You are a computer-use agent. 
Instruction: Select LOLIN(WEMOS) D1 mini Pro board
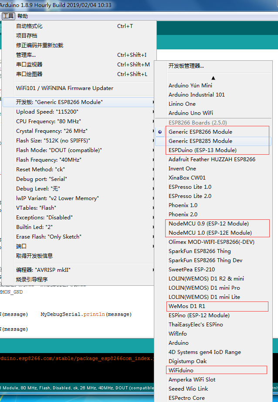(214, 288)
